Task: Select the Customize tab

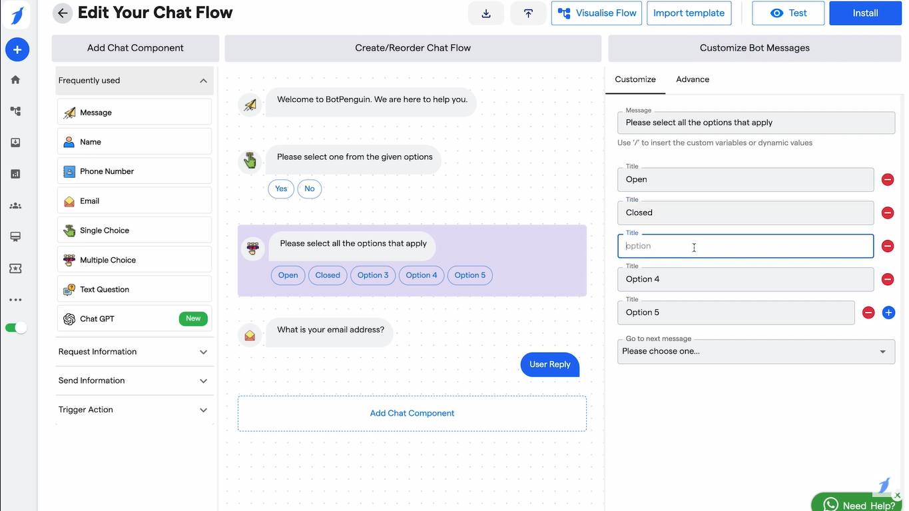Action: click(x=635, y=79)
